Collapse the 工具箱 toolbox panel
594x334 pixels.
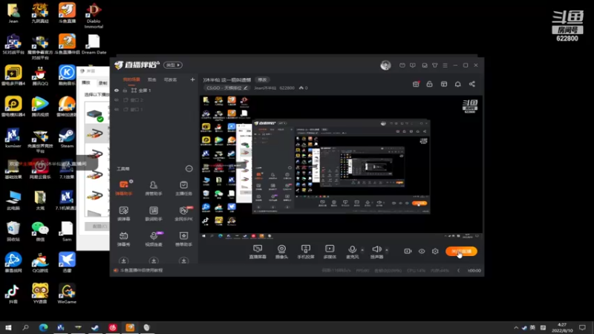189,168
